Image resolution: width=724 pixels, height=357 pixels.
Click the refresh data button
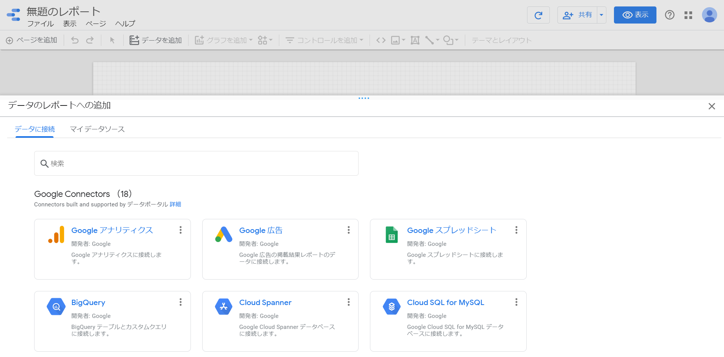pyautogui.click(x=538, y=15)
